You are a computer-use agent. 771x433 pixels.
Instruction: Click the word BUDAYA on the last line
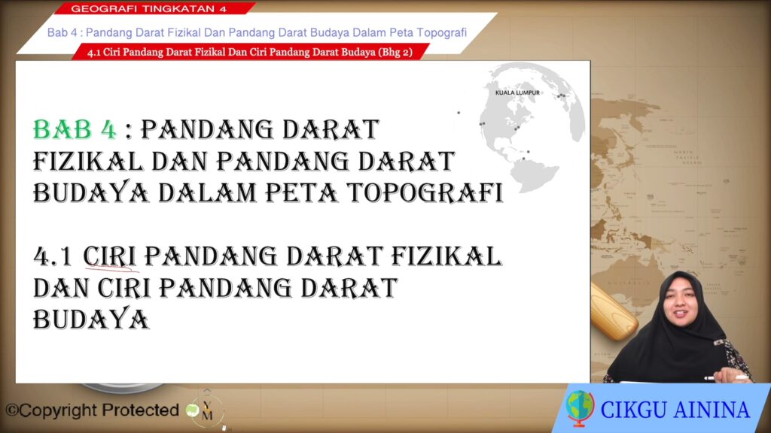pyautogui.click(x=90, y=319)
